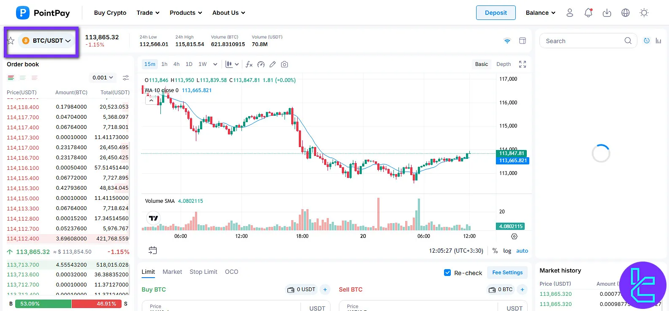
Task: Click the download app icon in header
Action: (607, 13)
